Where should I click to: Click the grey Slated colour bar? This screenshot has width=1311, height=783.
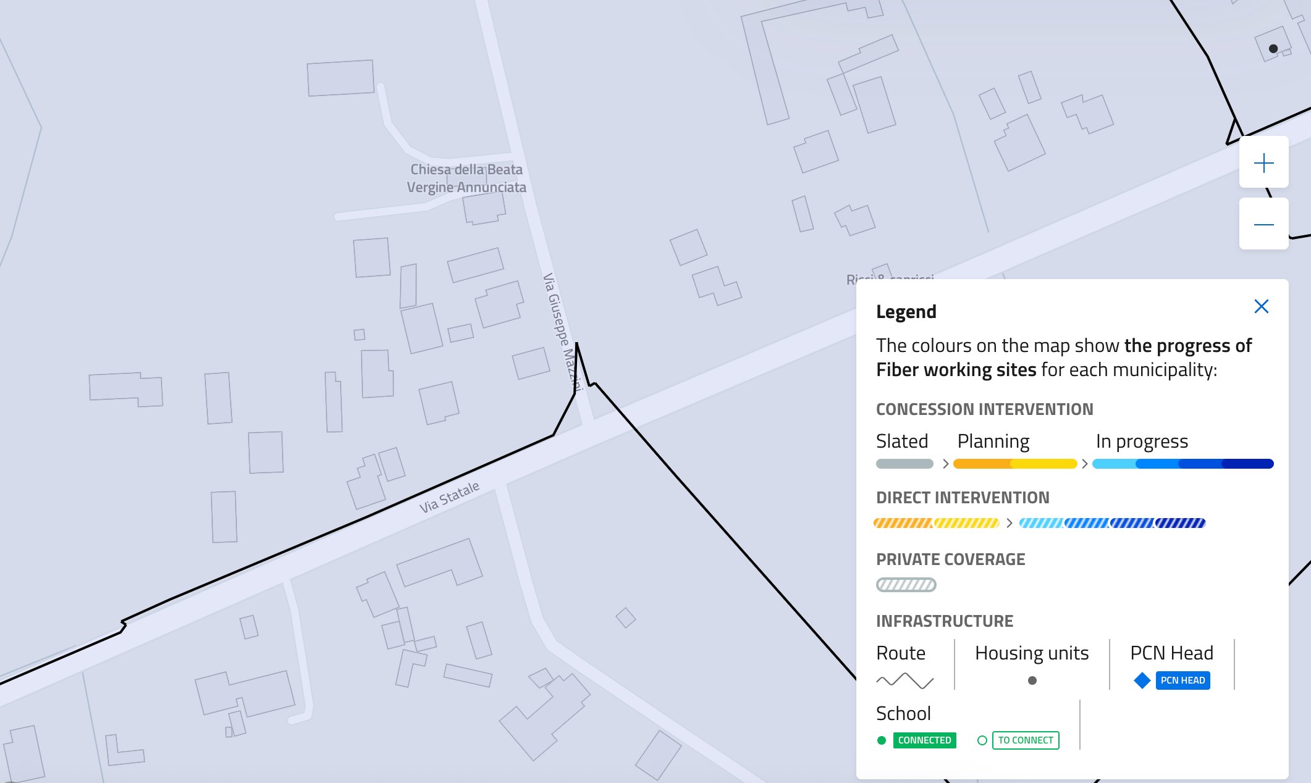tap(904, 464)
